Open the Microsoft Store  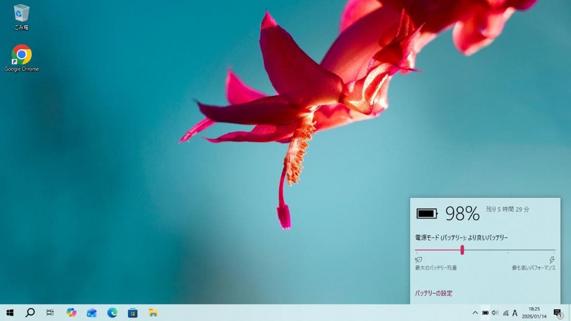[x=133, y=313]
